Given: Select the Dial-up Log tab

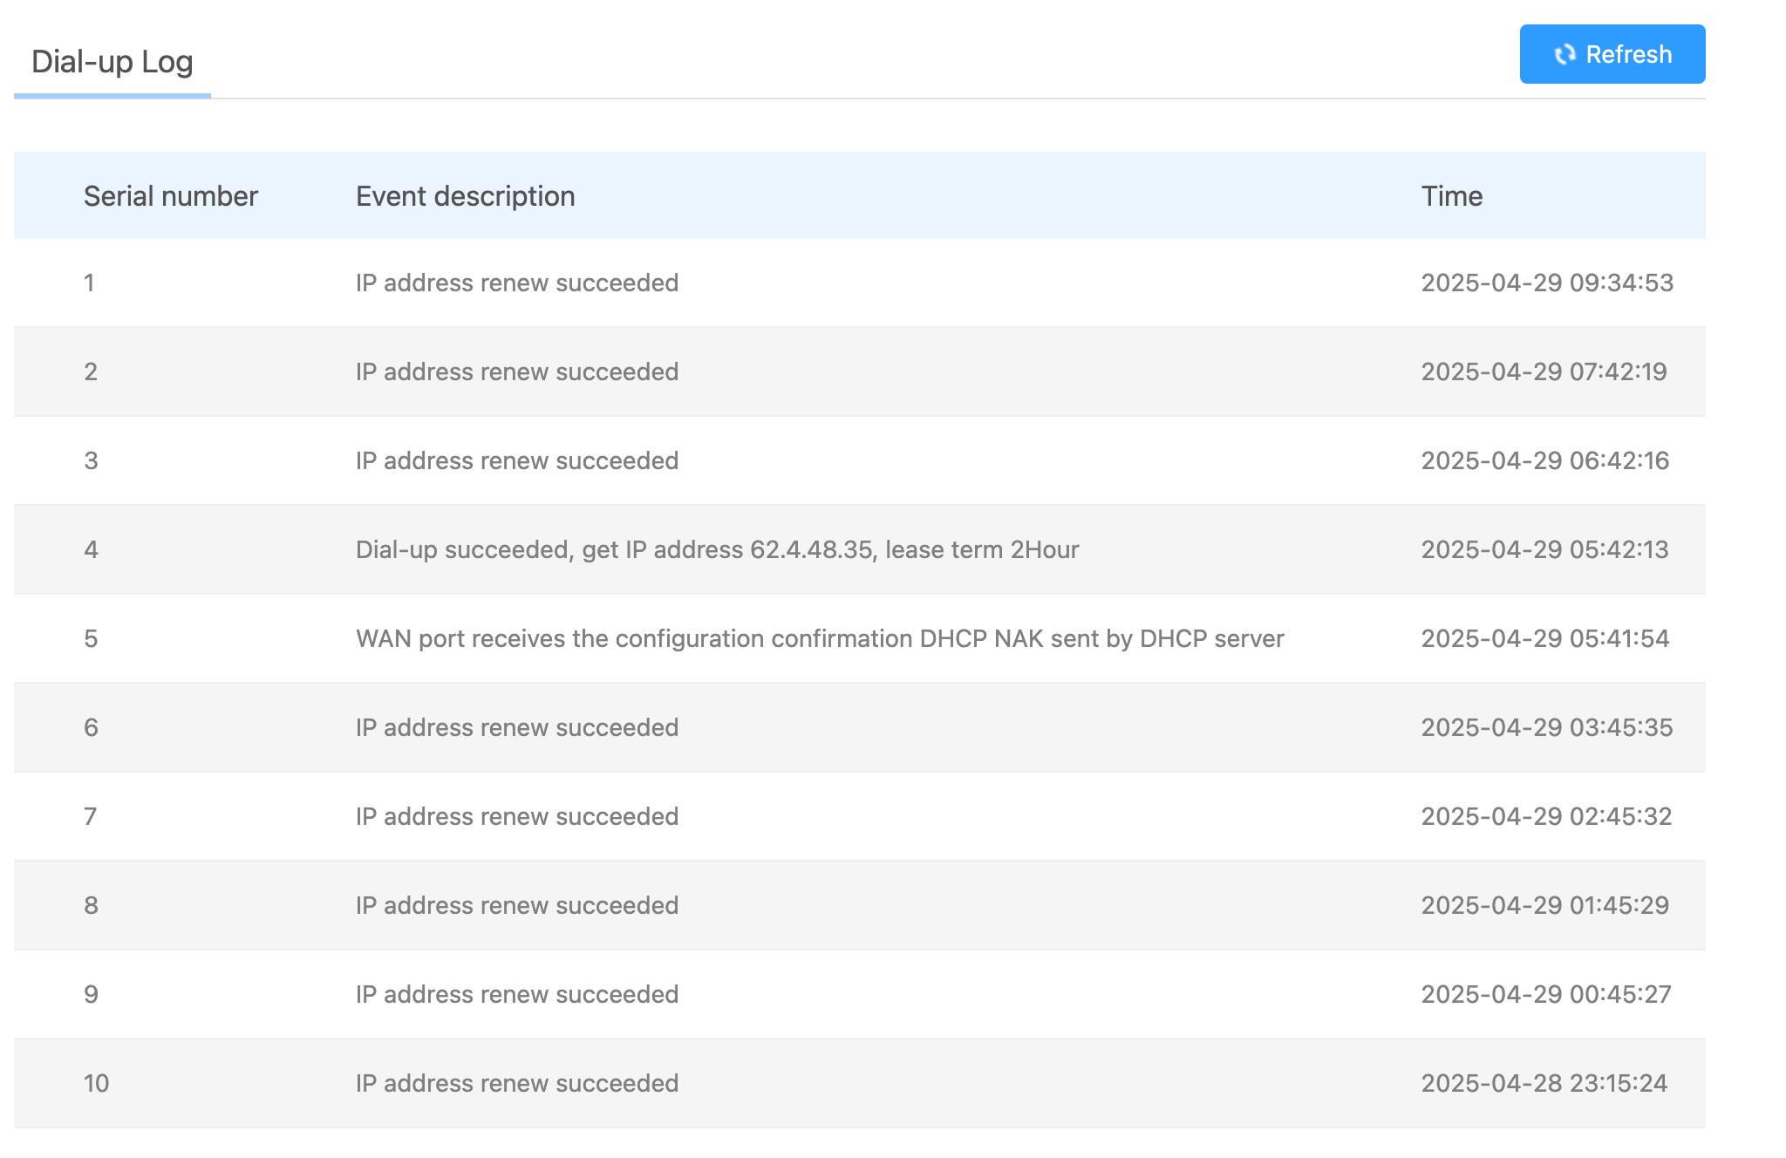Looking at the screenshot, I should [112, 62].
